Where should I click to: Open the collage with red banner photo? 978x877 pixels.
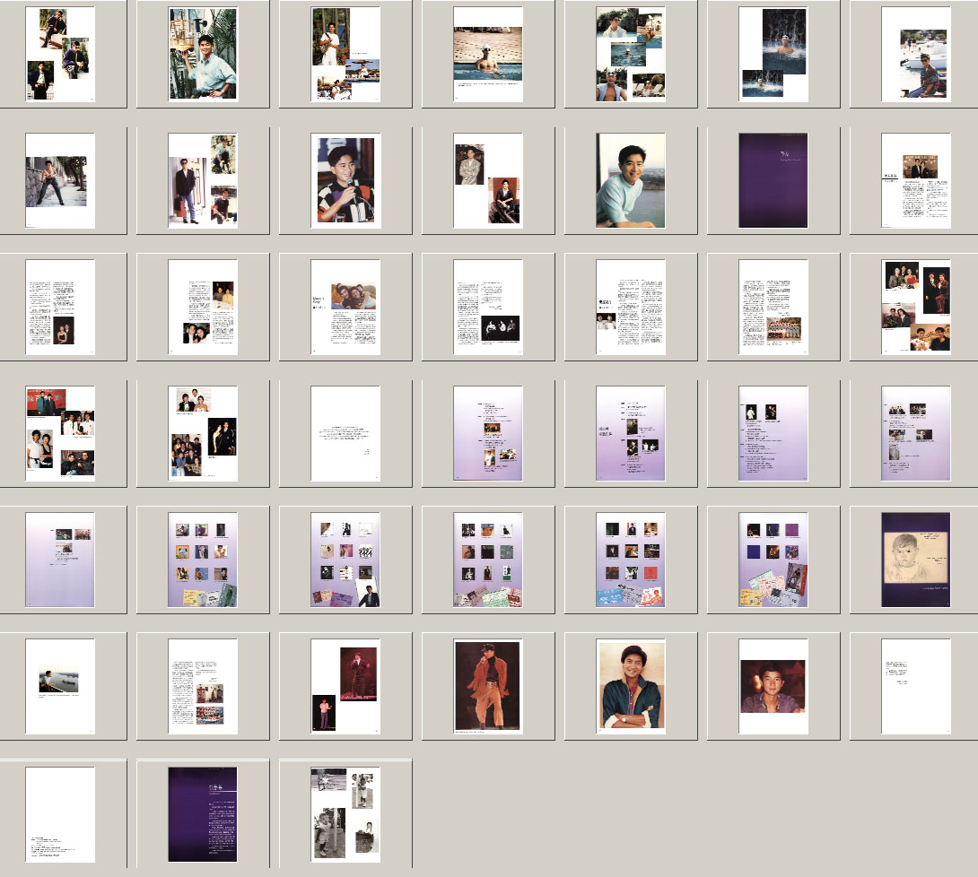pos(60,433)
